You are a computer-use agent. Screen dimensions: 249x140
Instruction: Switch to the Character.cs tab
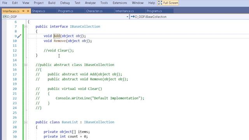94,11
